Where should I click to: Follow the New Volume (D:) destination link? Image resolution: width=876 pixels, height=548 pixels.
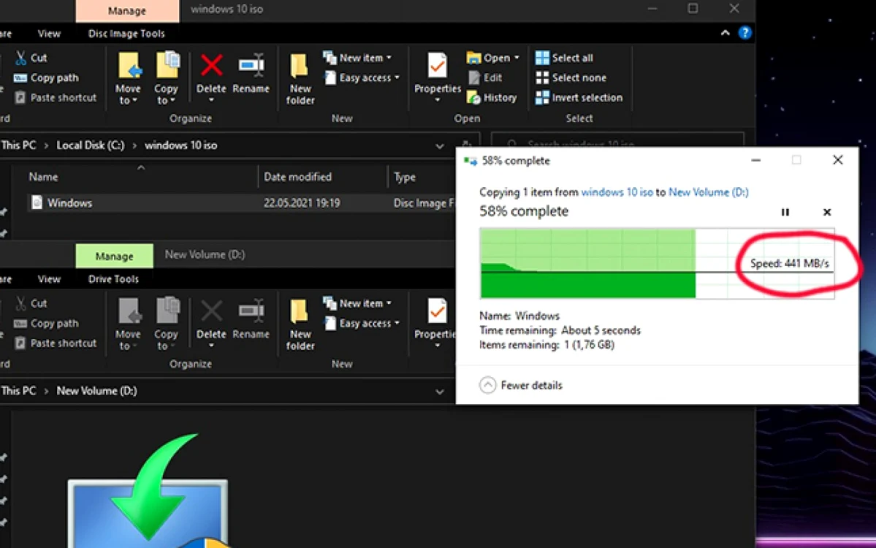click(x=709, y=192)
